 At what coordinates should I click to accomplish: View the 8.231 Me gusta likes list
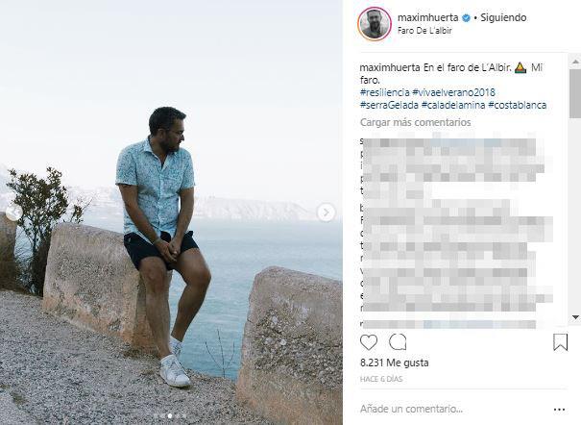point(394,362)
